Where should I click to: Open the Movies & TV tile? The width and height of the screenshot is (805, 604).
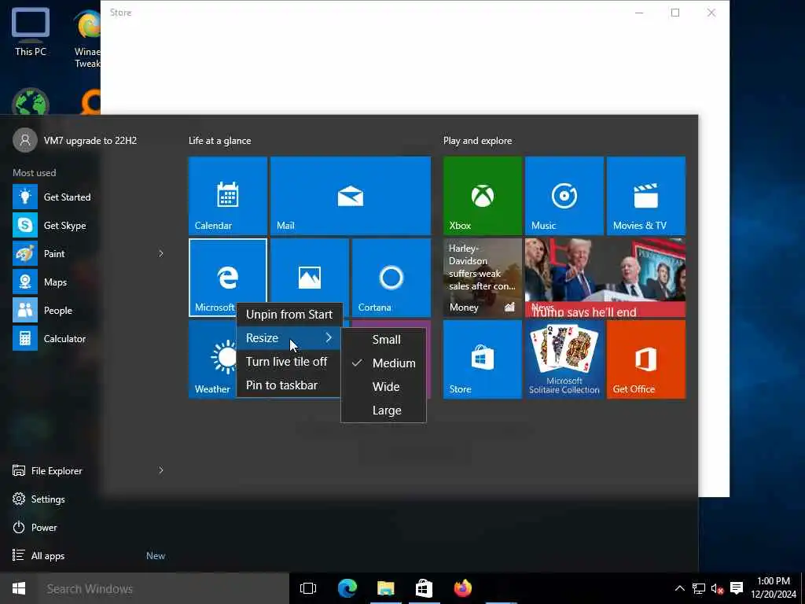(x=646, y=196)
